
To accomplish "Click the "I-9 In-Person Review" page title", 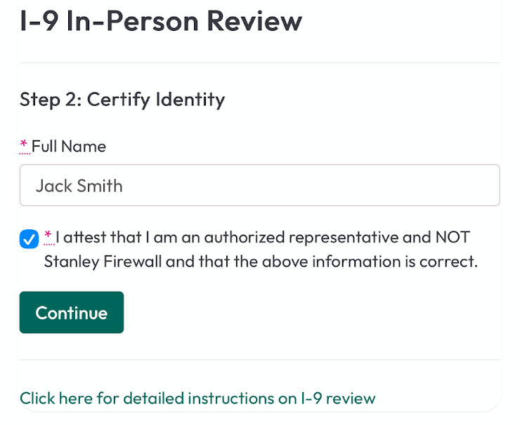I will coord(161,21).
